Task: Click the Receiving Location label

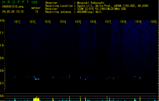Action: click(59, 6)
